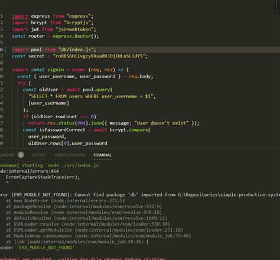The height and width of the screenshot is (260, 280).
Task: Click the node:internal/errors:464 terminal line
Action: pos(30,171)
